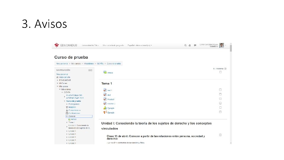
Task: Click the quiz icon beside test 1
Action: pyautogui.click(x=105, y=90)
